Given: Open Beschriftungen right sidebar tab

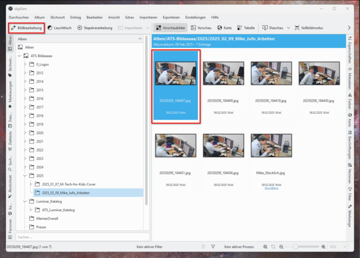Looking at the screenshot, I should [350, 145].
